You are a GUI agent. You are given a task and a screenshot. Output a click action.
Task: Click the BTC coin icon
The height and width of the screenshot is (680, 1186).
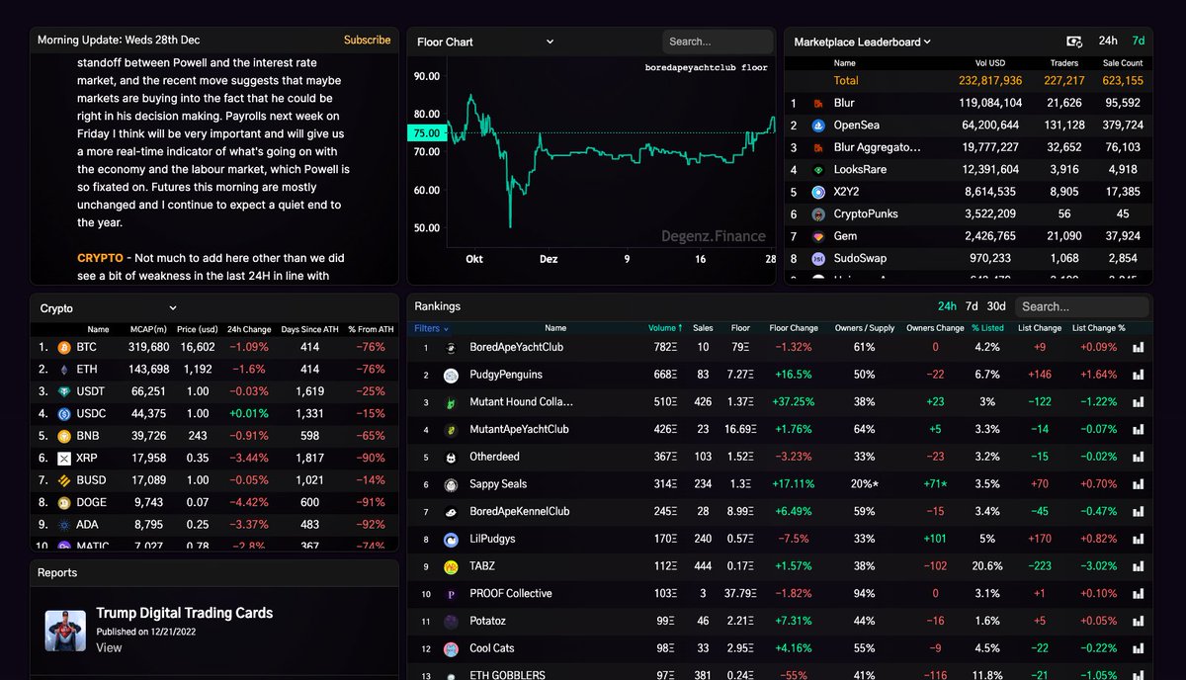pyautogui.click(x=64, y=347)
